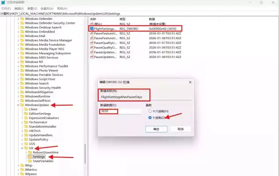
Task: Click the Registry Editor title bar icon
Action: click(x=4, y=2)
